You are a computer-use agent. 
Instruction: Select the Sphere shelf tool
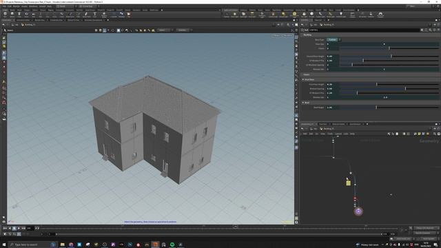(x=12, y=14)
